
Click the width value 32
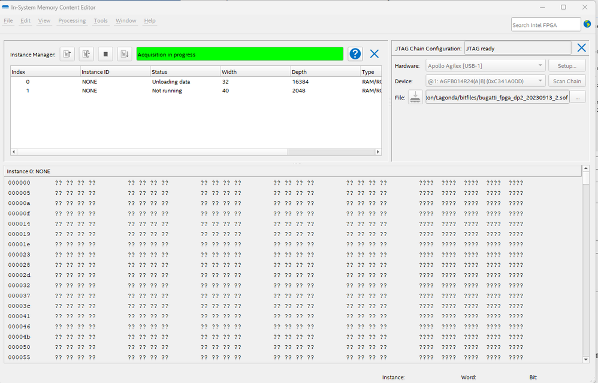(225, 82)
